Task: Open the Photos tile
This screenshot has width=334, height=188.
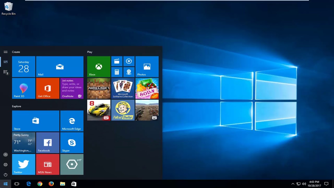Action: 147,67
